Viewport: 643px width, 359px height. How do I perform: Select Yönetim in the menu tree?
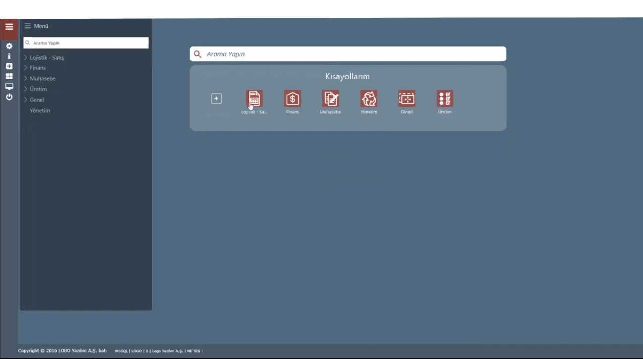tap(40, 111)
